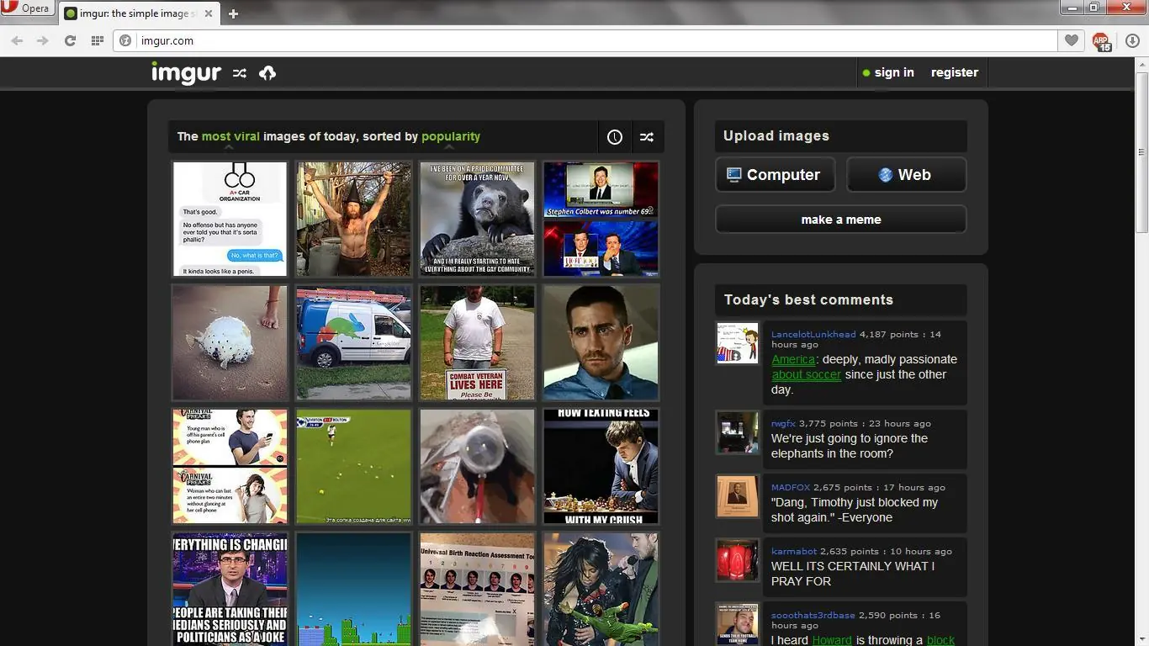Go back using the browser back arrow
1149x646 pixels.
click(x=17, y=40)
